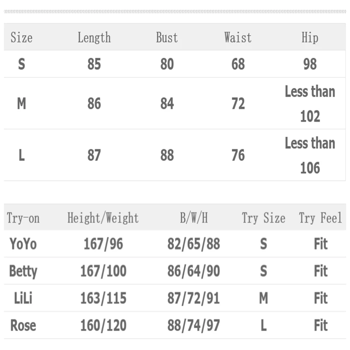350x350 pixels.
Task: Click the Hip column header
Action: tap(310, 38)
